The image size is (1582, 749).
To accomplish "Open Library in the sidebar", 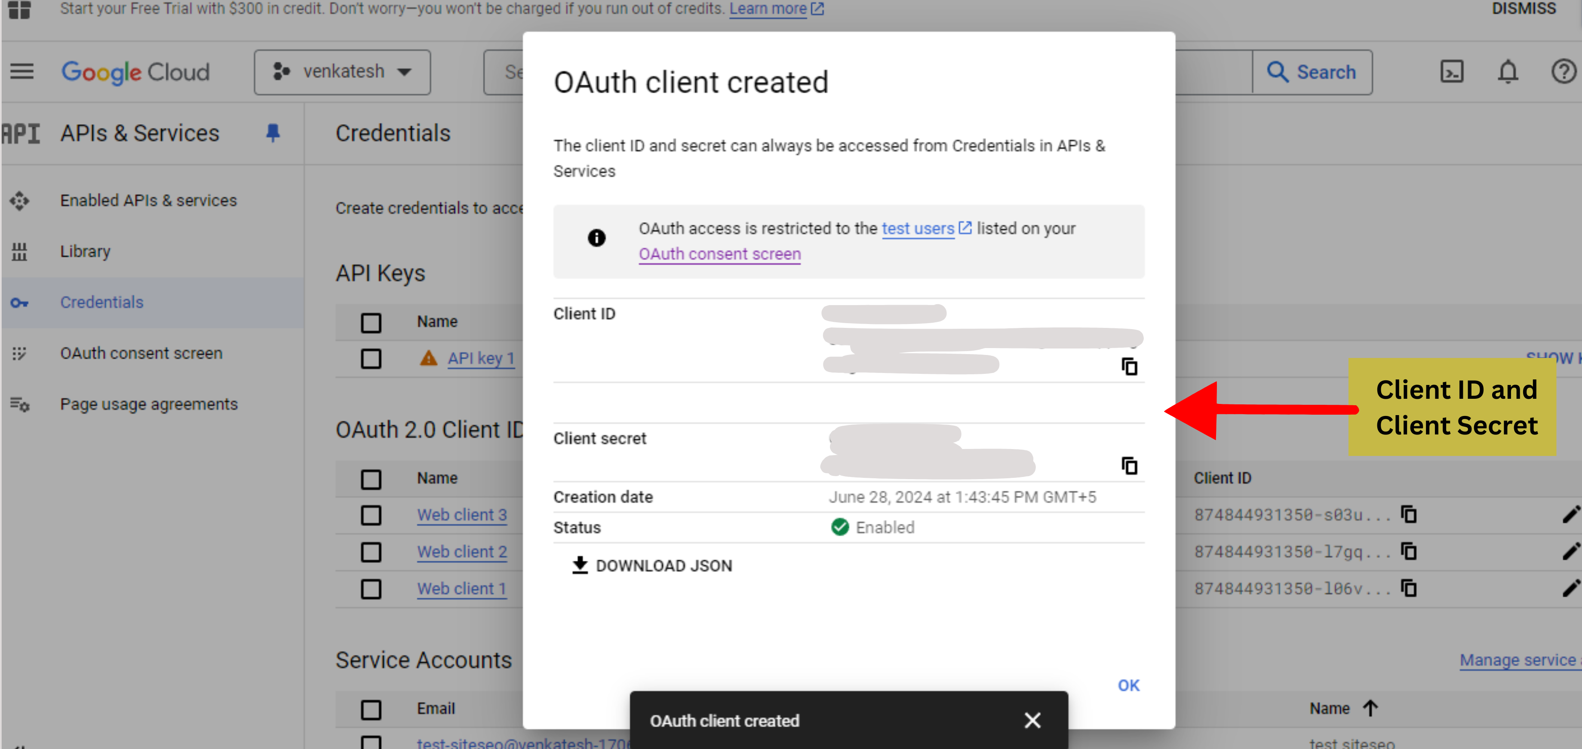I will tap(86, 251).
